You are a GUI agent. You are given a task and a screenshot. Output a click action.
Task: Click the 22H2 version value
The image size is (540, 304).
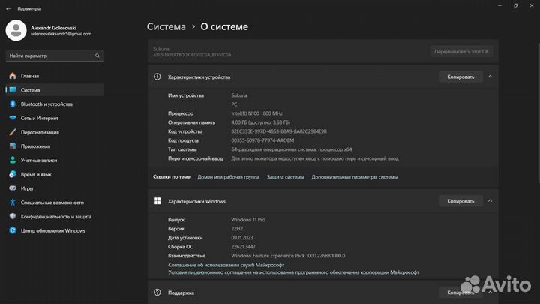(237, 228)
